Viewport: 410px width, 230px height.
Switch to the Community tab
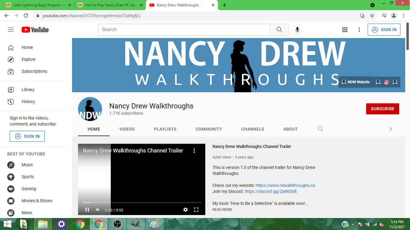(x=209, y=129)
